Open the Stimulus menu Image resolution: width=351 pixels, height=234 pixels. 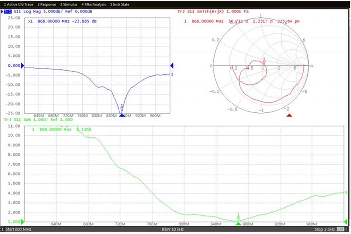tap(68, 4)
